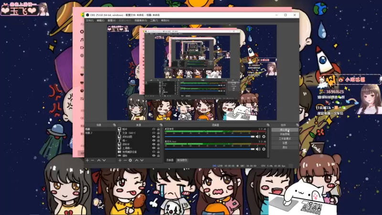The height and width of the screenshot is (215, 382).
Task: Switch to the 混音器 tab
Action: coord(170,160)
